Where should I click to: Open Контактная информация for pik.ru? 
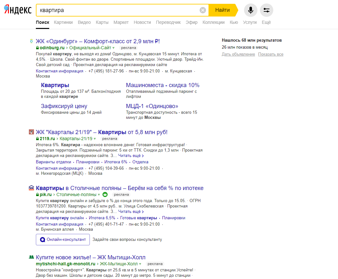[x=59, y=224]
